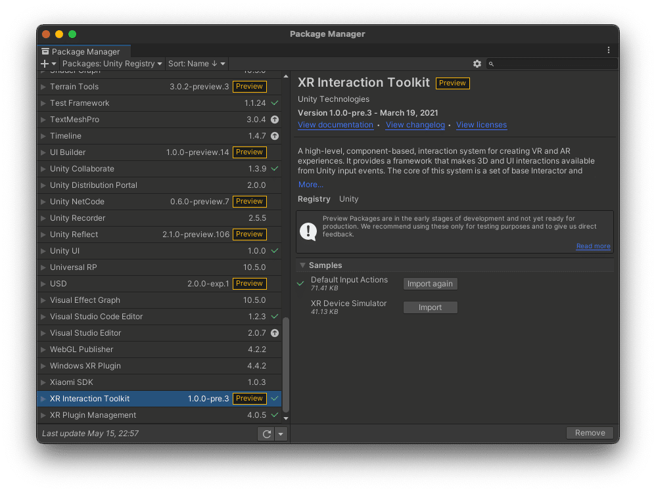This screenshot has width=656, height=492.
Task: Open the View changelog link
Action: pyautogui.click(x=415, y=125)
